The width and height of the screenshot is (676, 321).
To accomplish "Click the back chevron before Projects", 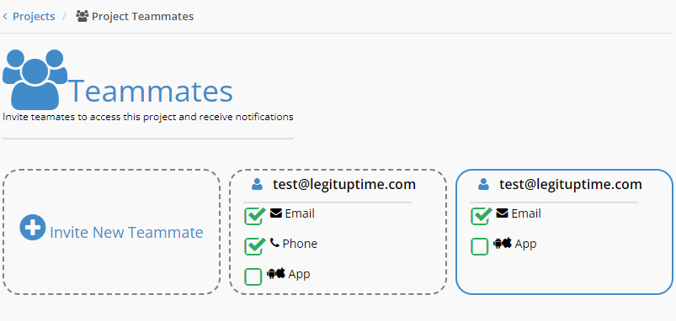I will click(5, 16).
